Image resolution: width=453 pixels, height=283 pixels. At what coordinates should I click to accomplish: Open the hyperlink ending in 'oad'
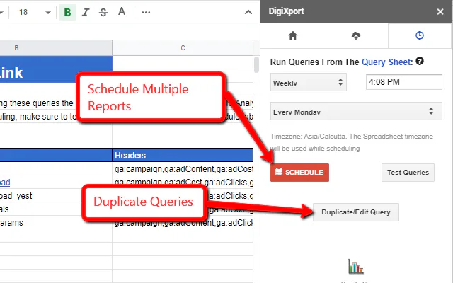click(5, 183)
